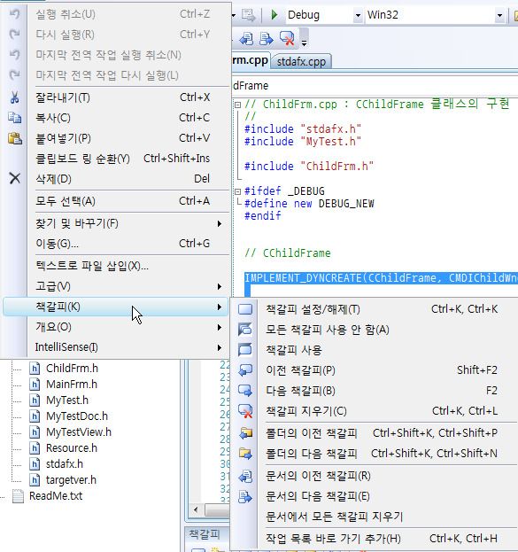Select 클립보드 링 순환(Y) menu item
Screen dimensions: 518x552
pyautogui.click(x=116, y=159)
